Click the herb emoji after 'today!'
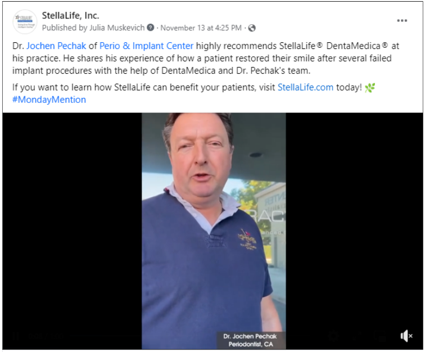Screen dimensions: 425x352 370,88
